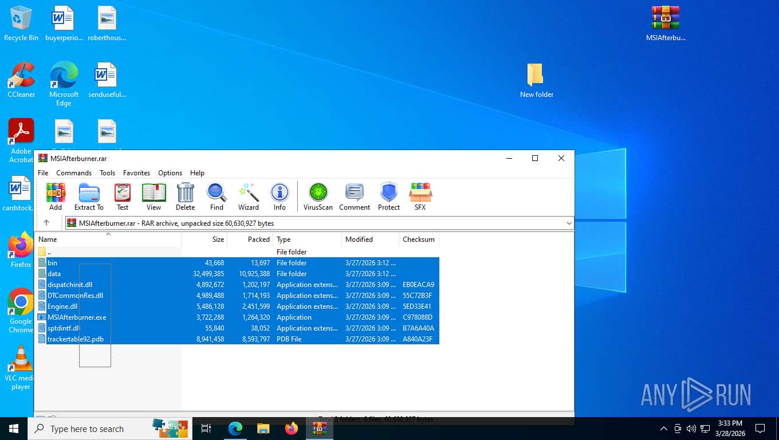Maximize the MSIAfterburner.rar window
Image resolution: width=779 pixels, height=440 pixels.
[x=534, y=159]
